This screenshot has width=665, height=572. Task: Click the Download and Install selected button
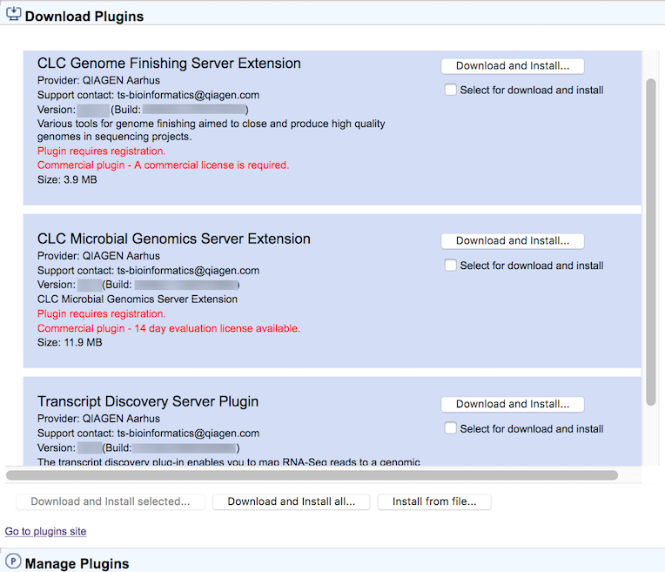(x=110, y=501)
